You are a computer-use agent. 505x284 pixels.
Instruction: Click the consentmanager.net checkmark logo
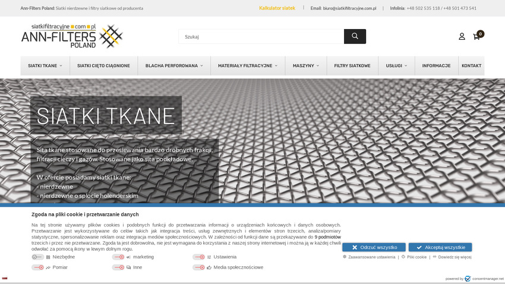pos(468,279)
